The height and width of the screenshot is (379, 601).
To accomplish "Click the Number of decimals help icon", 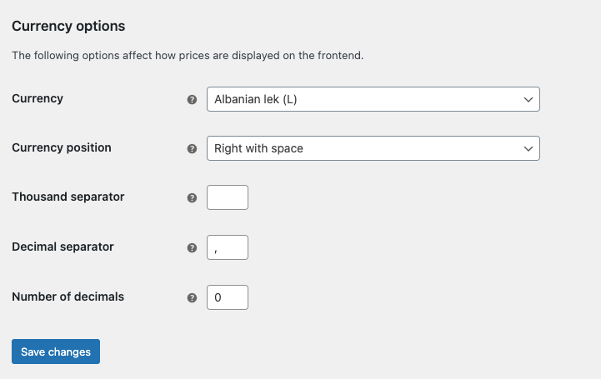I will [192, 297].
